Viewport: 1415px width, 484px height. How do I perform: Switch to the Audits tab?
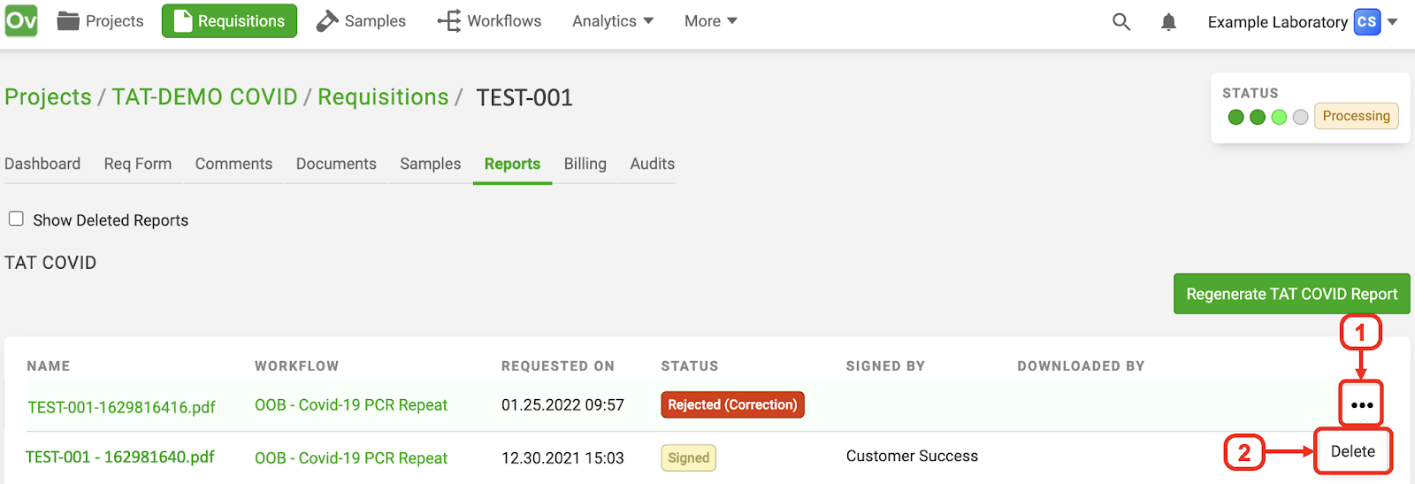(x=653, y=164)
